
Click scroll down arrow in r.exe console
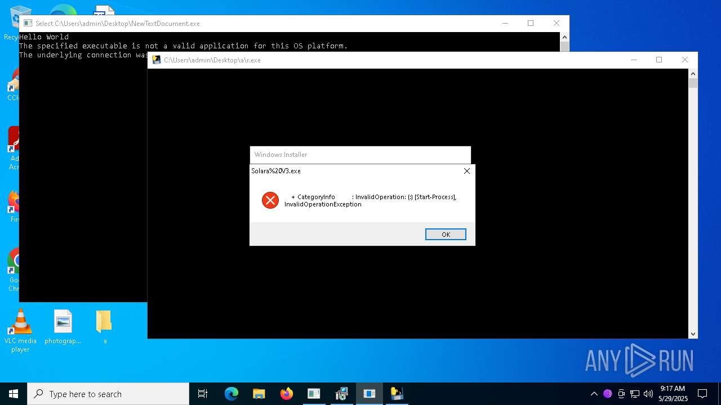click(693, 334)
